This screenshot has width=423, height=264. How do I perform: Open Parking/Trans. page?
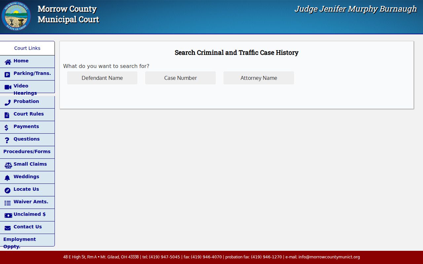(27, 74)
